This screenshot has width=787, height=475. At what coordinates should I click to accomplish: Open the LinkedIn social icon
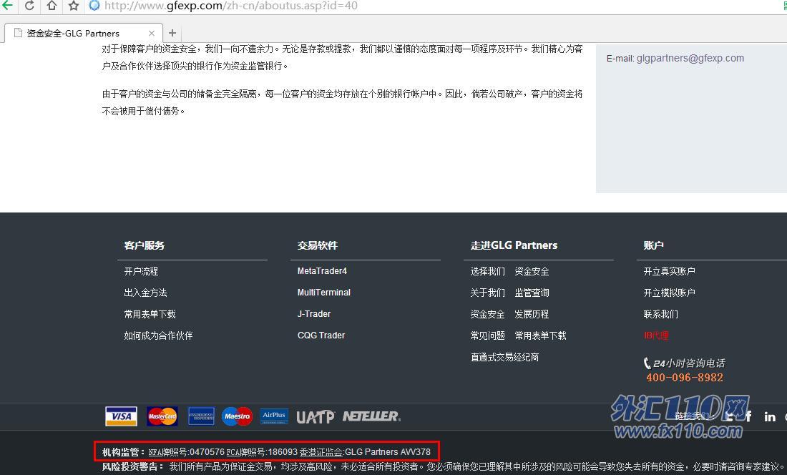click(770, 417)
